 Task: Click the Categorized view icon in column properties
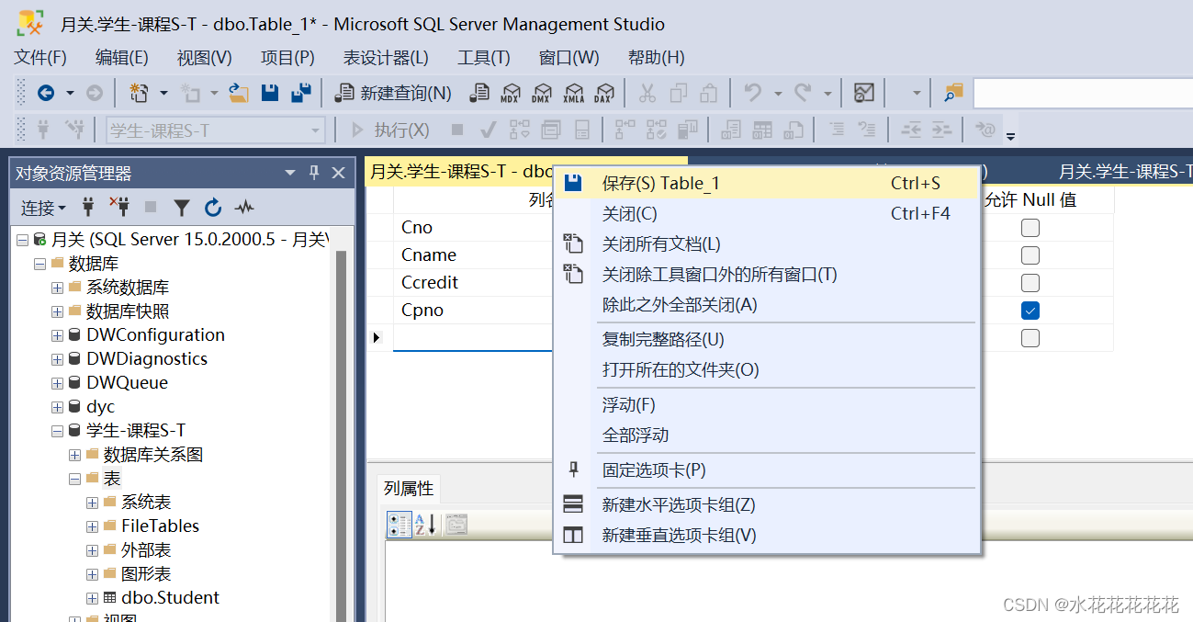[x=400, y=525]
